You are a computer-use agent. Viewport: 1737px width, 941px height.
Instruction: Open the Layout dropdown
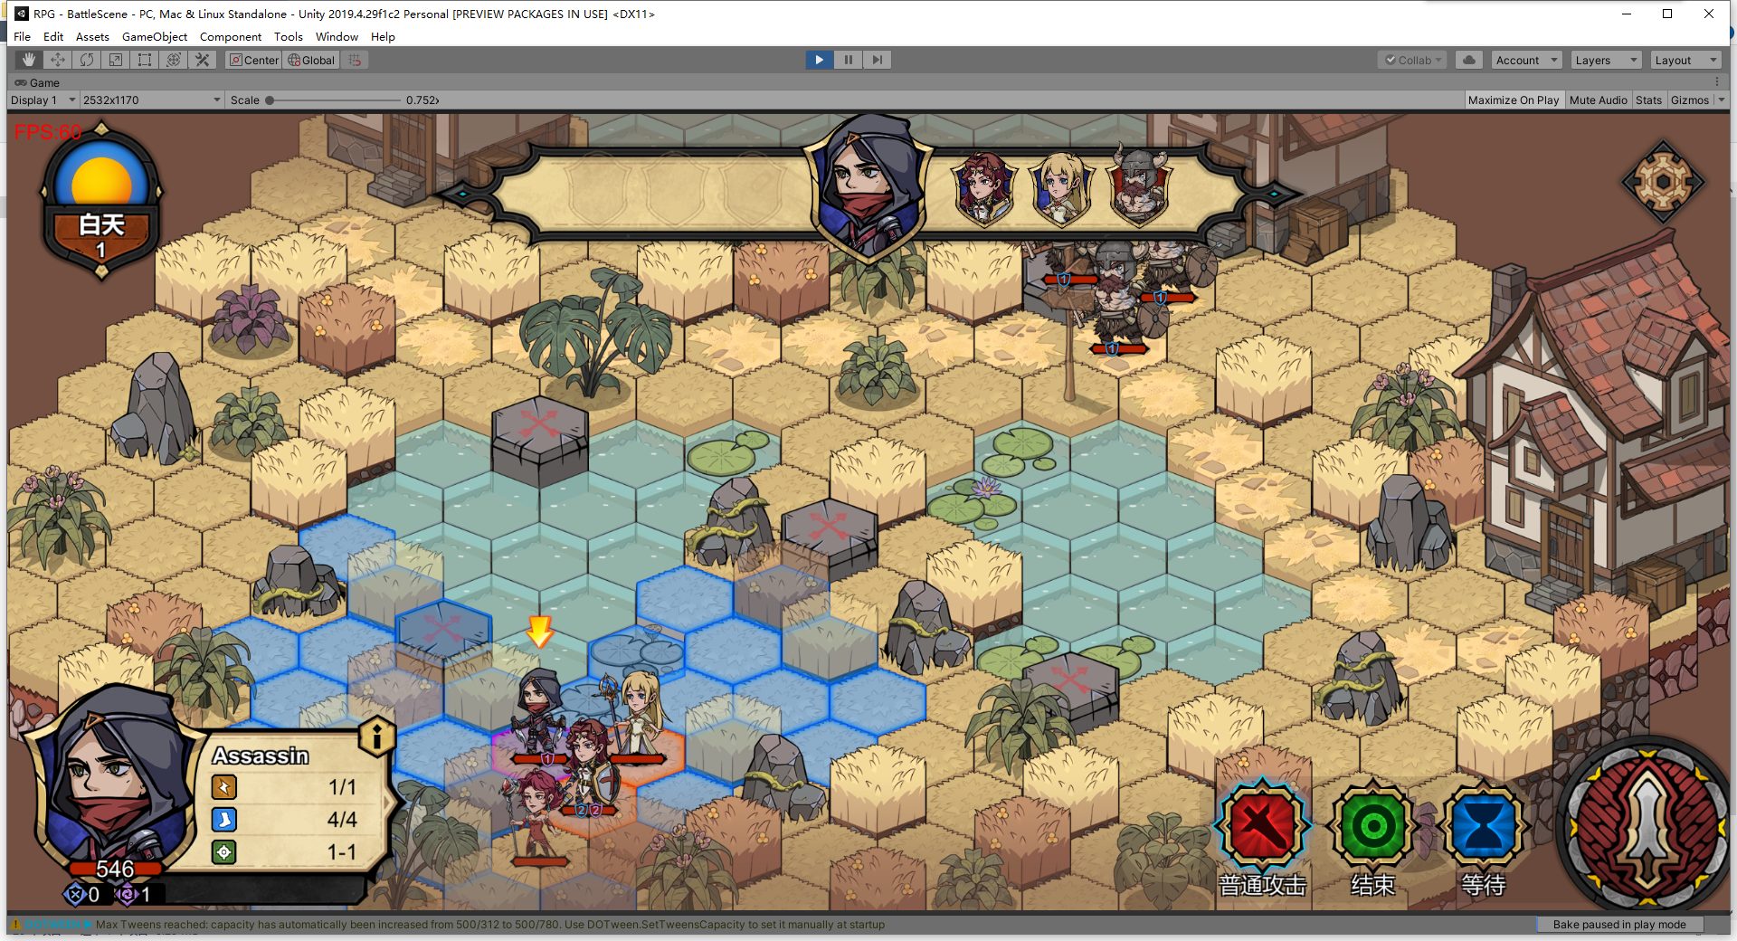point(1685,60)
